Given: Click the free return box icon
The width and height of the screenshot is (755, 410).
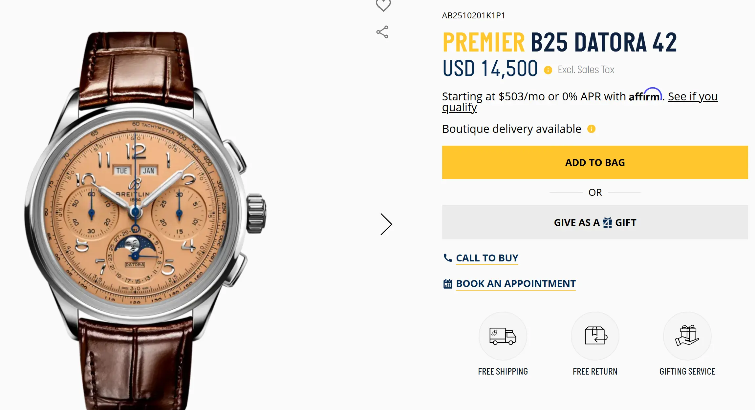Looking at the screenshot, I should click(x=595, y=336).
